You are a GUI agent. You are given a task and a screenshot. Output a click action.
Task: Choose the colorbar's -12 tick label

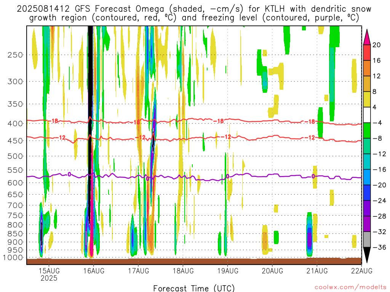point(379,154)
